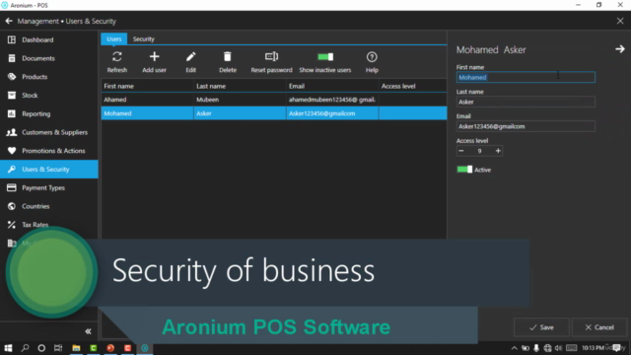Open Customers & Suppliers section

[48, 132]
